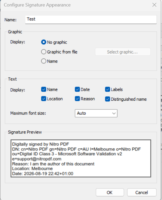
Task: Click the 'Location: Melbourne' preview line
Action: coord(33,169)
